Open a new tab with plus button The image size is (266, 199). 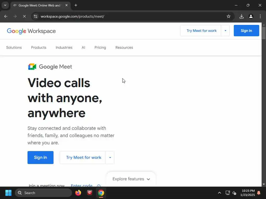(76, 5)
